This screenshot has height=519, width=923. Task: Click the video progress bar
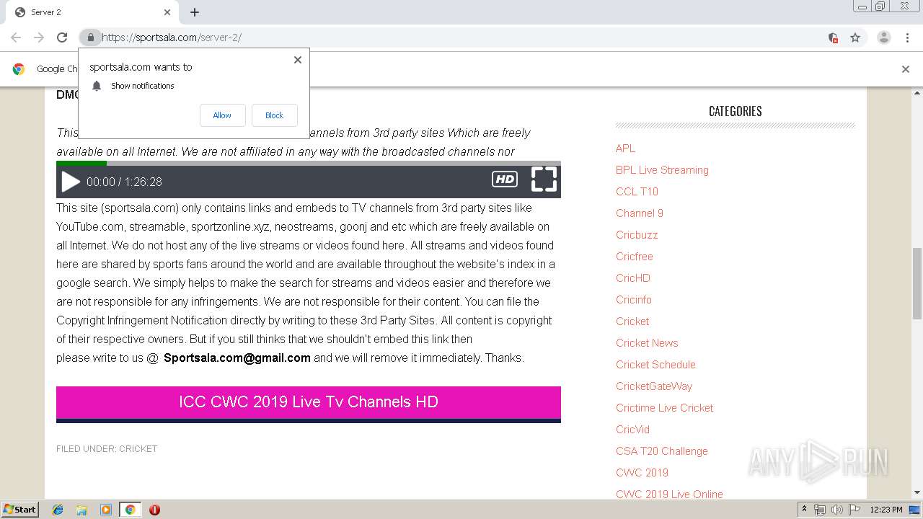tap(309, 163)
